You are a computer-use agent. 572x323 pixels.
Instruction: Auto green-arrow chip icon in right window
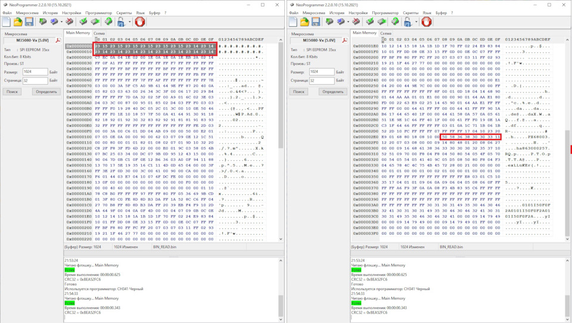[395, 22]
